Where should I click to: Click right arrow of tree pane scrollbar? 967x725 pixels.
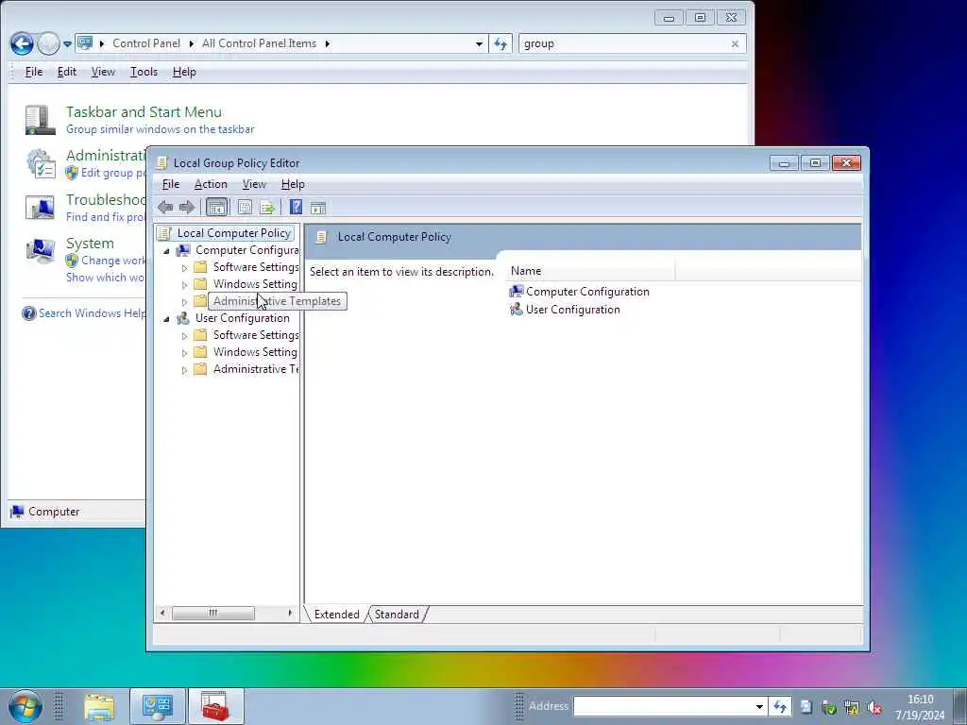290,613
